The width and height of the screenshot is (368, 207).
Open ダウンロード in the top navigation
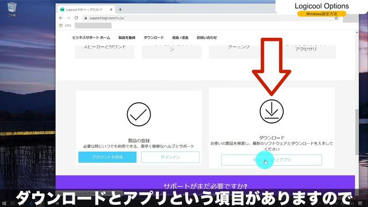click(x=154, y=37)
